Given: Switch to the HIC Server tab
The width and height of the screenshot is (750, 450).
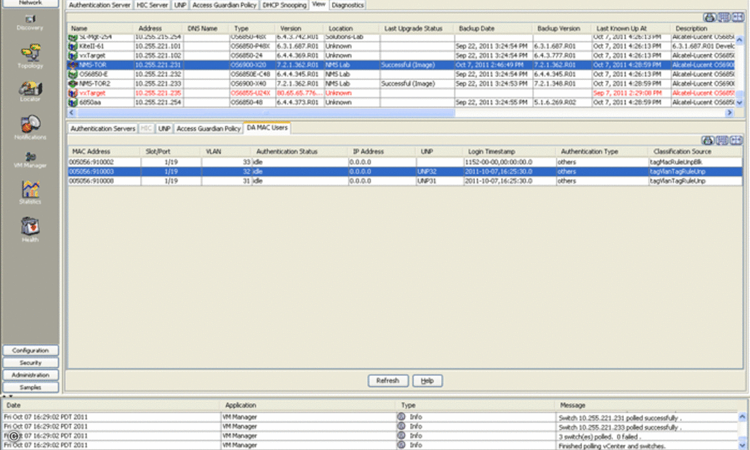Looking at the screenshot, I should pyautogui.click(x=152, y=5).
